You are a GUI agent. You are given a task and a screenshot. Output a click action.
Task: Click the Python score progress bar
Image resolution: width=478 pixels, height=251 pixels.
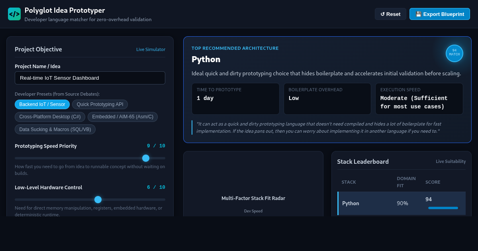tap(443, 208)
